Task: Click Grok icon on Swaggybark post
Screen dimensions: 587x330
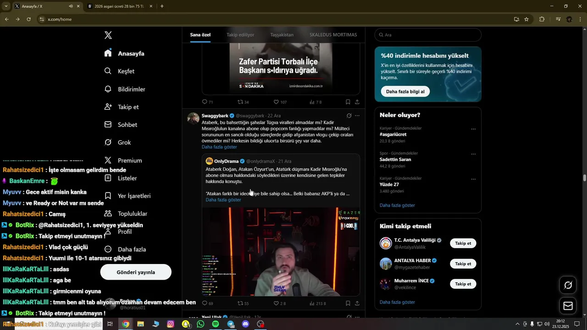Action: (x=349, y=115)
